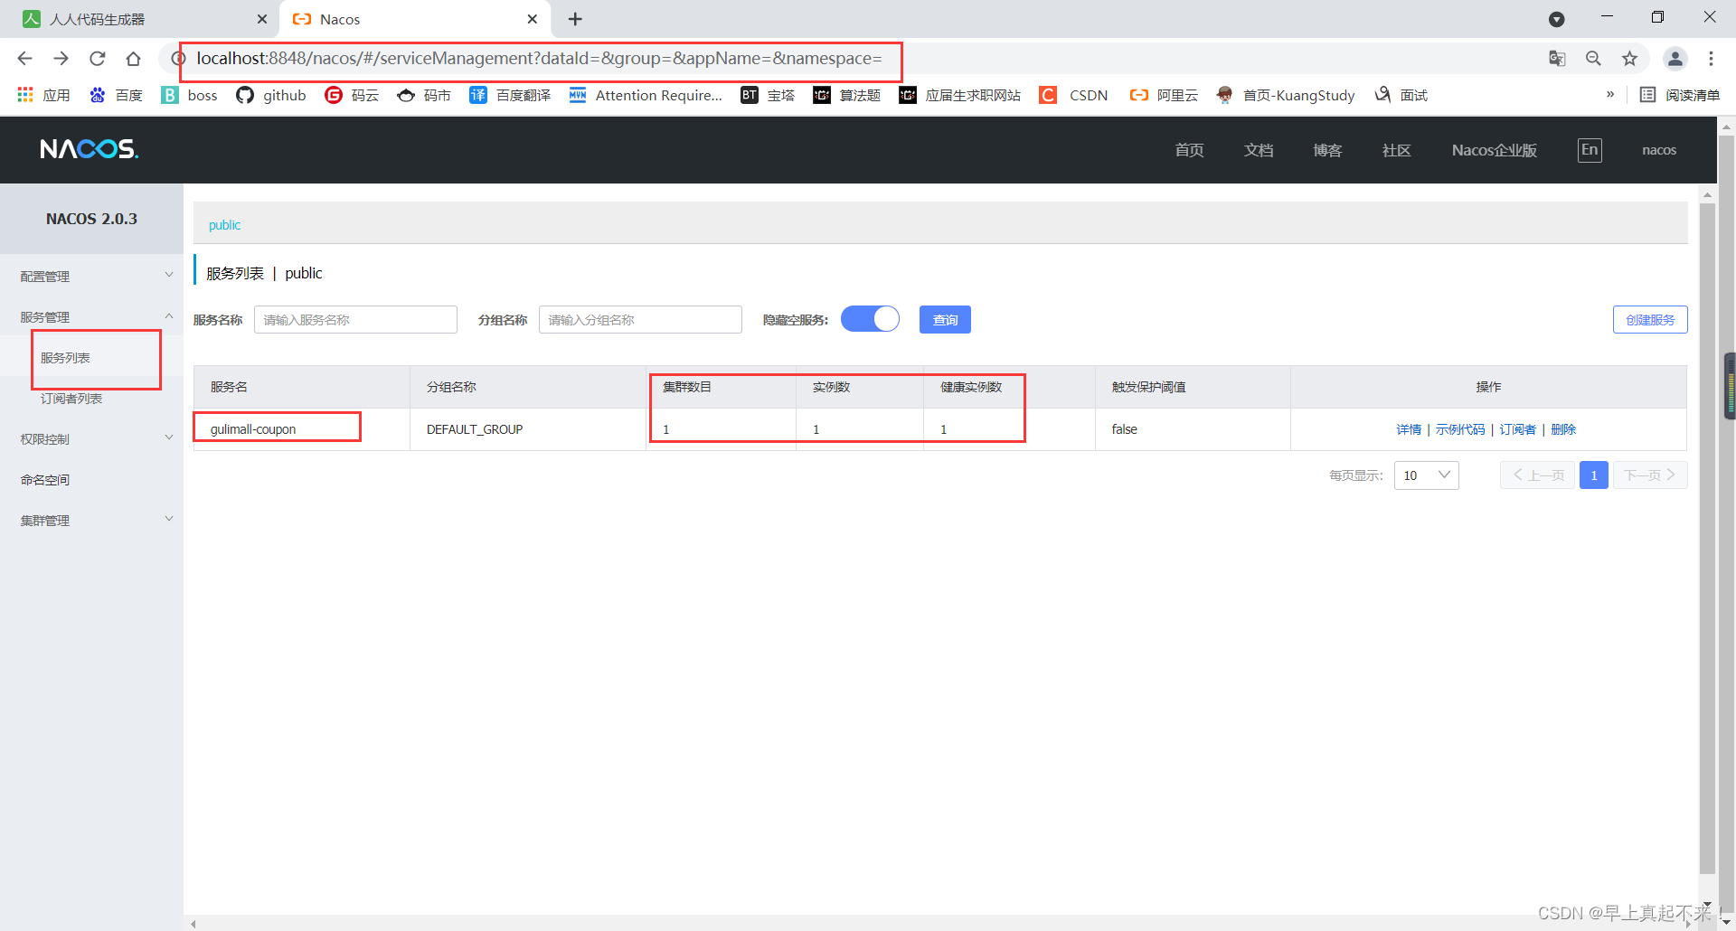Focus the 服务名称 input field
This screenshot has width=1736, height=931.
pos(355,320)
